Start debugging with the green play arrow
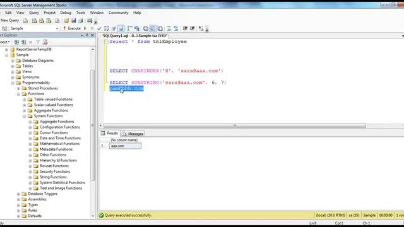Image resolution: width=404 pixels, height=227 pixels. [x=85, y=28]
